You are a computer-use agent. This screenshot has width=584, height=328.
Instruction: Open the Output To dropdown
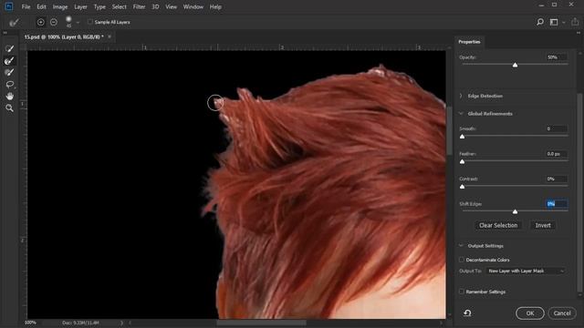pyautogui.click(x=526, y=272)
